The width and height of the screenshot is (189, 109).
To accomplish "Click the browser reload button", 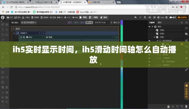I will [x=11, y=7].
